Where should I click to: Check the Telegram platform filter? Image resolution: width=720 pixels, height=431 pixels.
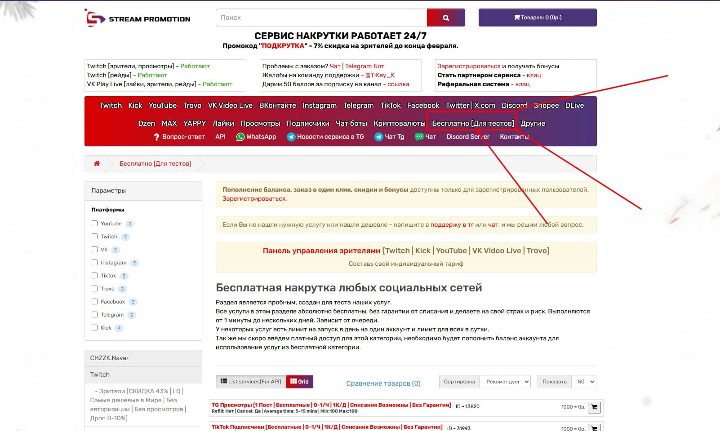pyautogui.click(x=94, y=315)
